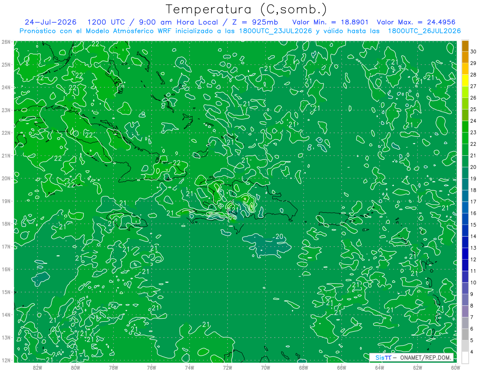Click the '60W' longitude axis label

click(x=455, y=367)
